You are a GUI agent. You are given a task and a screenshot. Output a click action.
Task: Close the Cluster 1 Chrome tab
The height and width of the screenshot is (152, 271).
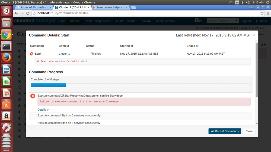pos(88,7)
